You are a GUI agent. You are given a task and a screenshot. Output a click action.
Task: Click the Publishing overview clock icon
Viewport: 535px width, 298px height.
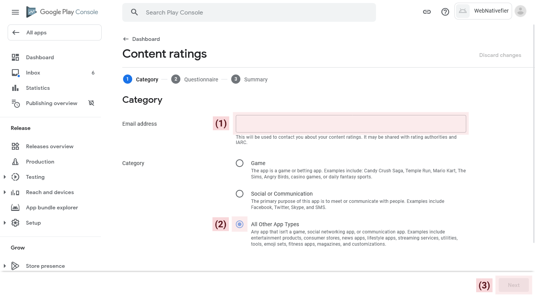click(x=15, y=103)
